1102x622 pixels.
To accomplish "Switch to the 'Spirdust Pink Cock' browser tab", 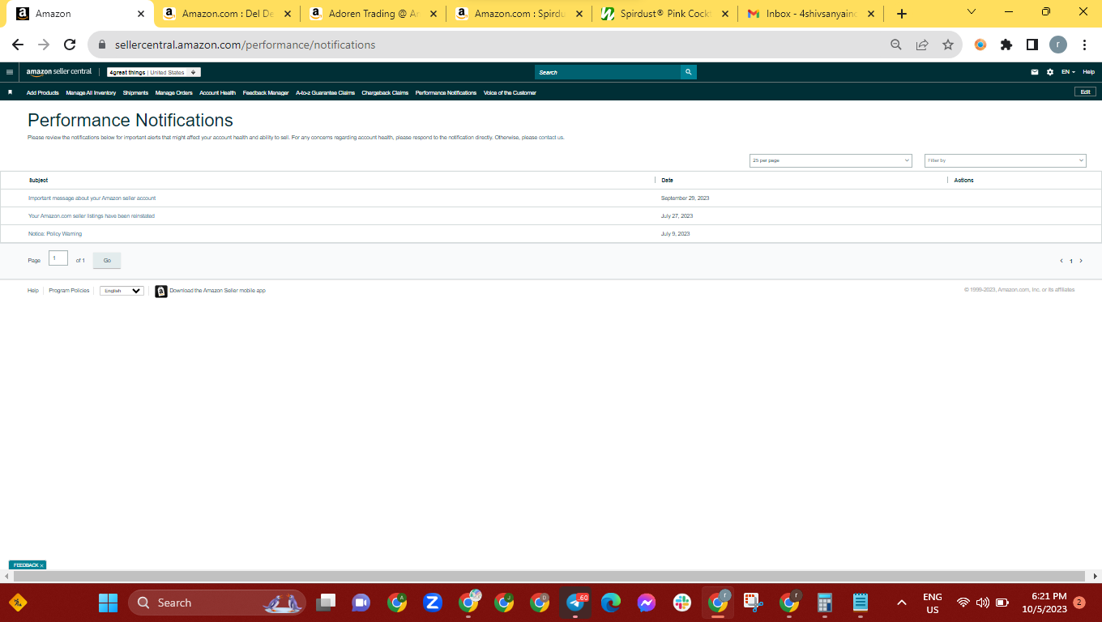I will [x=664, y=14].
